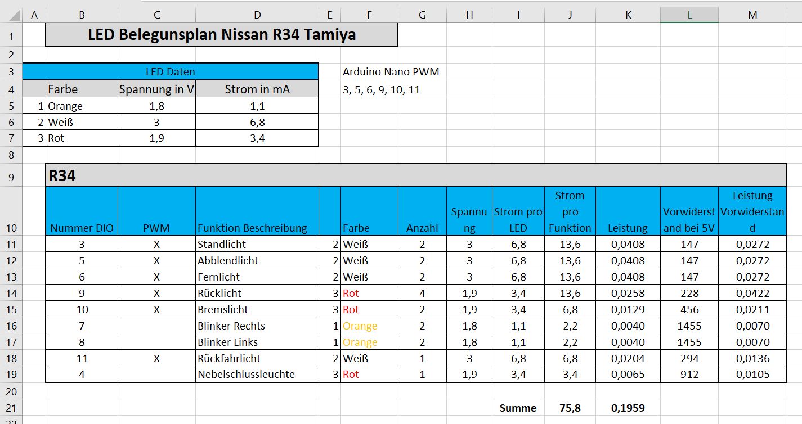Select column A via its header
This screenshot has width=802, height=424.
(x=34, y=15)
